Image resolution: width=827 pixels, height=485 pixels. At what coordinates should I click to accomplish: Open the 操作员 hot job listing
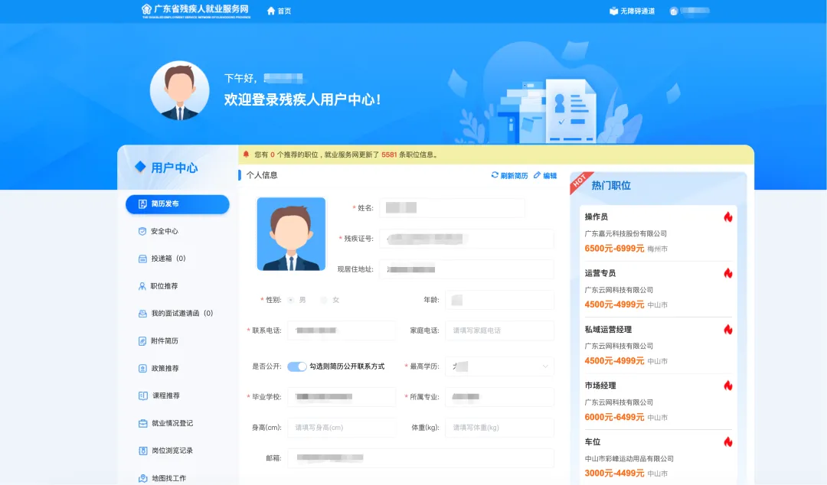click(597, 216)
